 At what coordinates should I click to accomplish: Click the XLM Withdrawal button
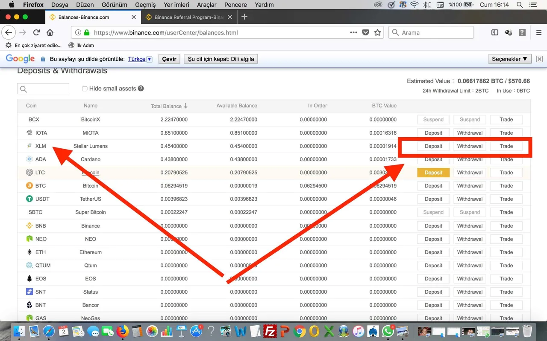pyautogui.click(x=470, y=146)
